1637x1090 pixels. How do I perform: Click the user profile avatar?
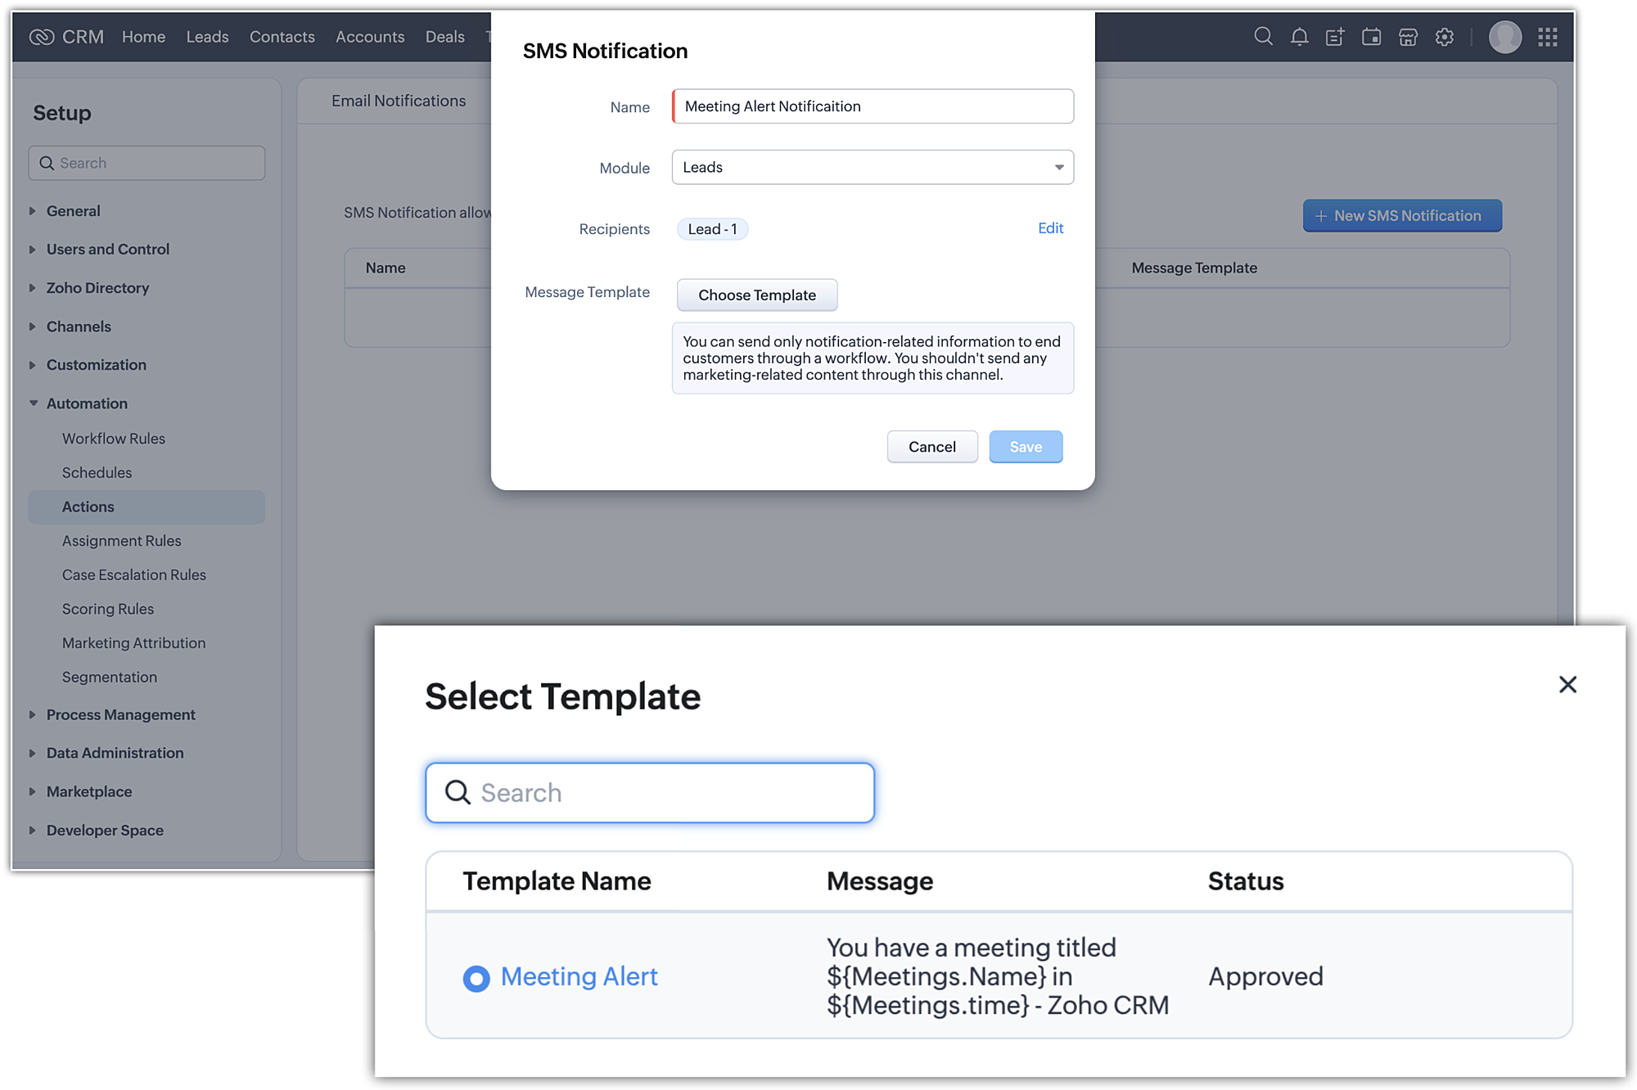point(1504,37)
